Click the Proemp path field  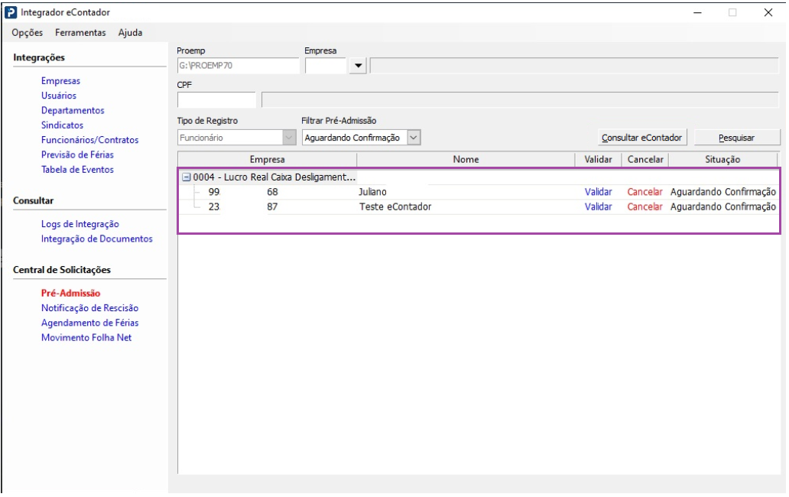coord(238,66)
